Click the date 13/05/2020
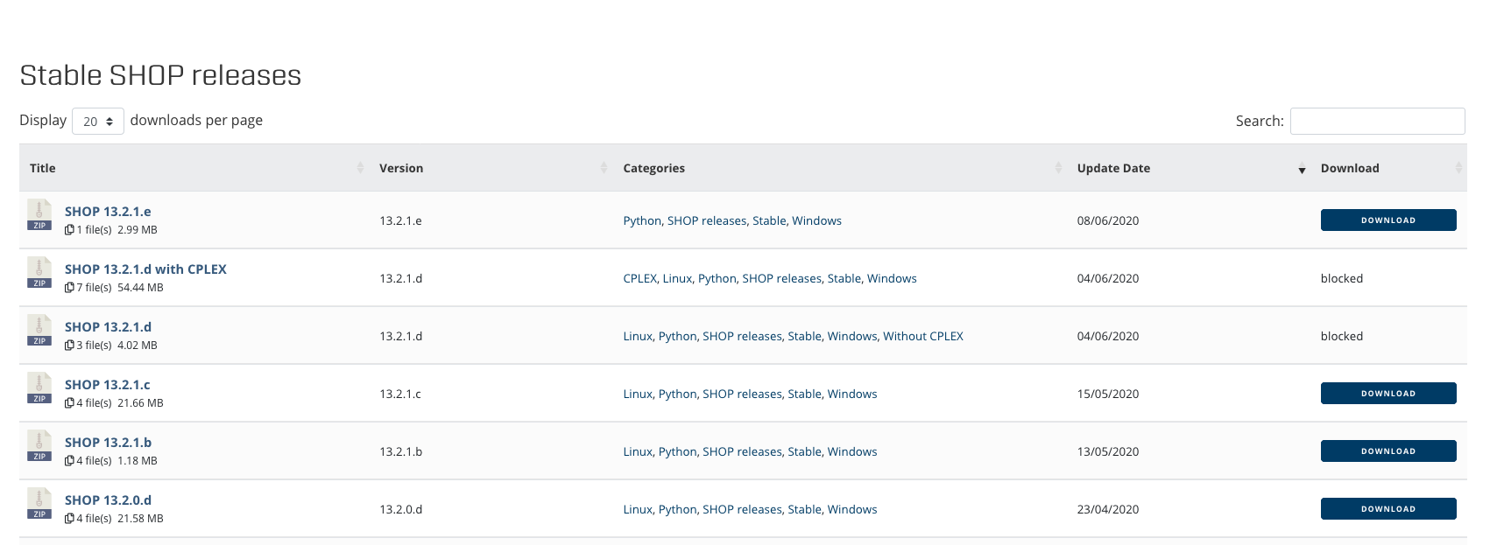 coord(1108,452)
